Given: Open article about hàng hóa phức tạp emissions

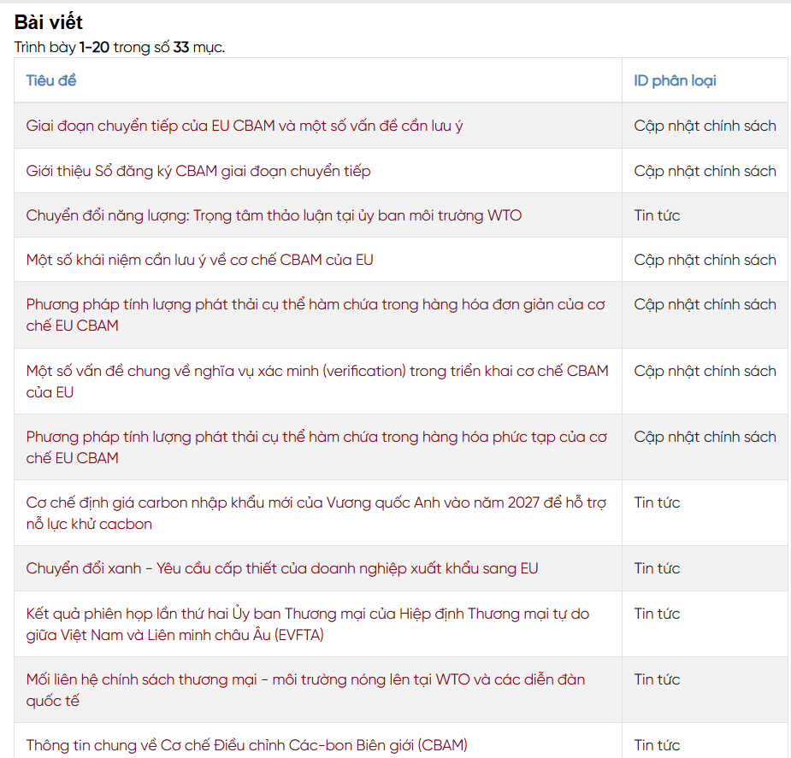Looking at the screenshot, I should click(x=316, y=447).
